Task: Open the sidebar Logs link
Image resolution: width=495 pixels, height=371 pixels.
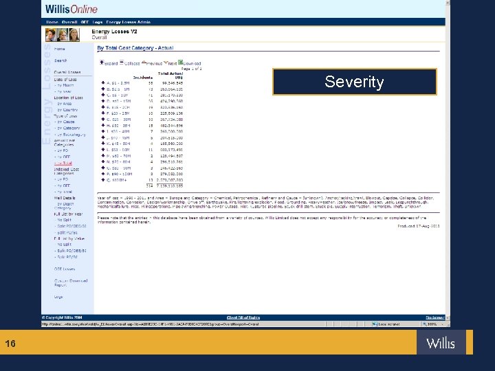Action: 58,297
